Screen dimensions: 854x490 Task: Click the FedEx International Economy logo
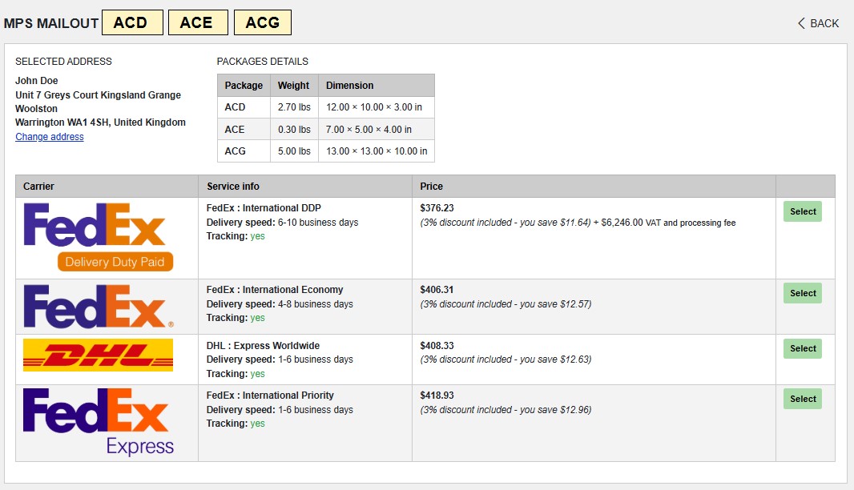[x=99, y=307]
